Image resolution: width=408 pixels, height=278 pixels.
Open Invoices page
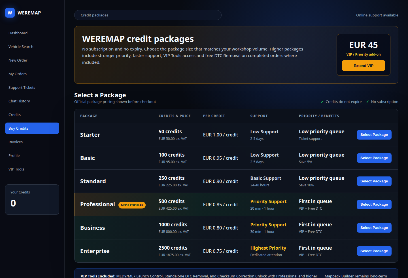(32, 142)
